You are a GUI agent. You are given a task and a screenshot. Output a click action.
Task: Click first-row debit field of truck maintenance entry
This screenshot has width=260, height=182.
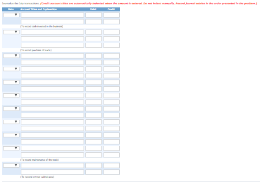click(93, 149)
